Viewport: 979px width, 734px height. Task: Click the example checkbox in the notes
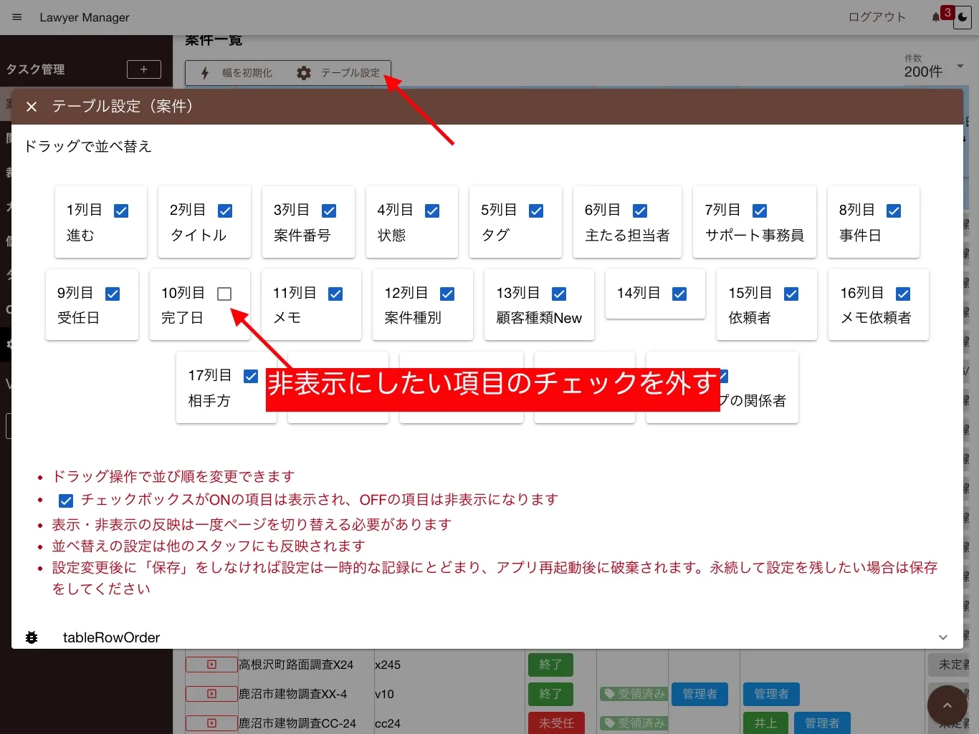[x=66, y=501]
